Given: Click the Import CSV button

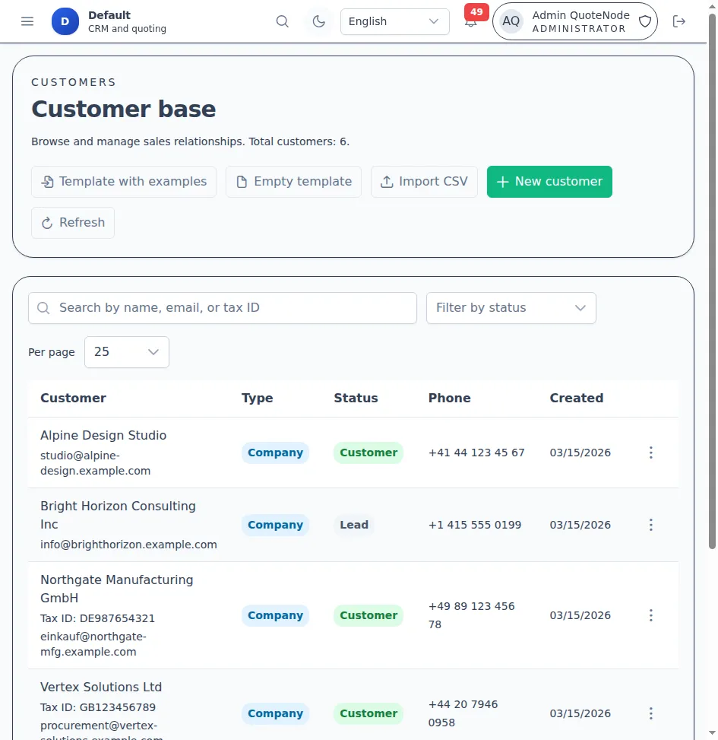Looking at the screenshot, I should [424, 182].
